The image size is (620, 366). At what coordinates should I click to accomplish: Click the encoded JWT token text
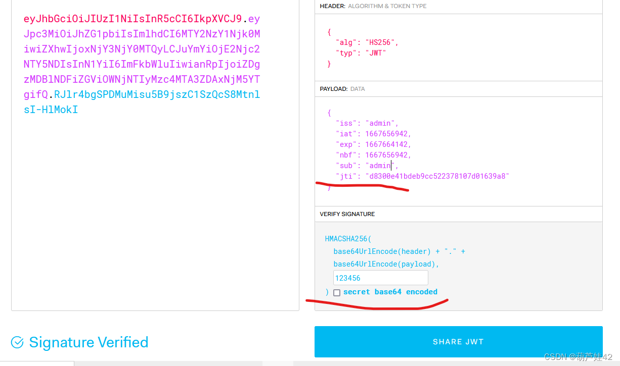coord(142,63)
